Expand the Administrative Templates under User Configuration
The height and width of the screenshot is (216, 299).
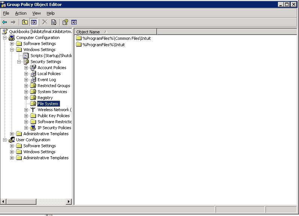point(12,158)
